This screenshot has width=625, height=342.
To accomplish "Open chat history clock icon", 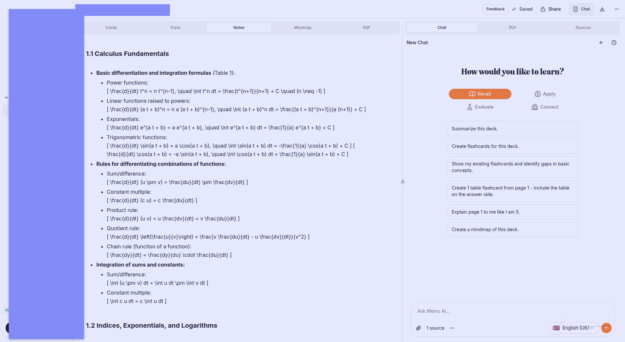I will click(x=614, y=43).
